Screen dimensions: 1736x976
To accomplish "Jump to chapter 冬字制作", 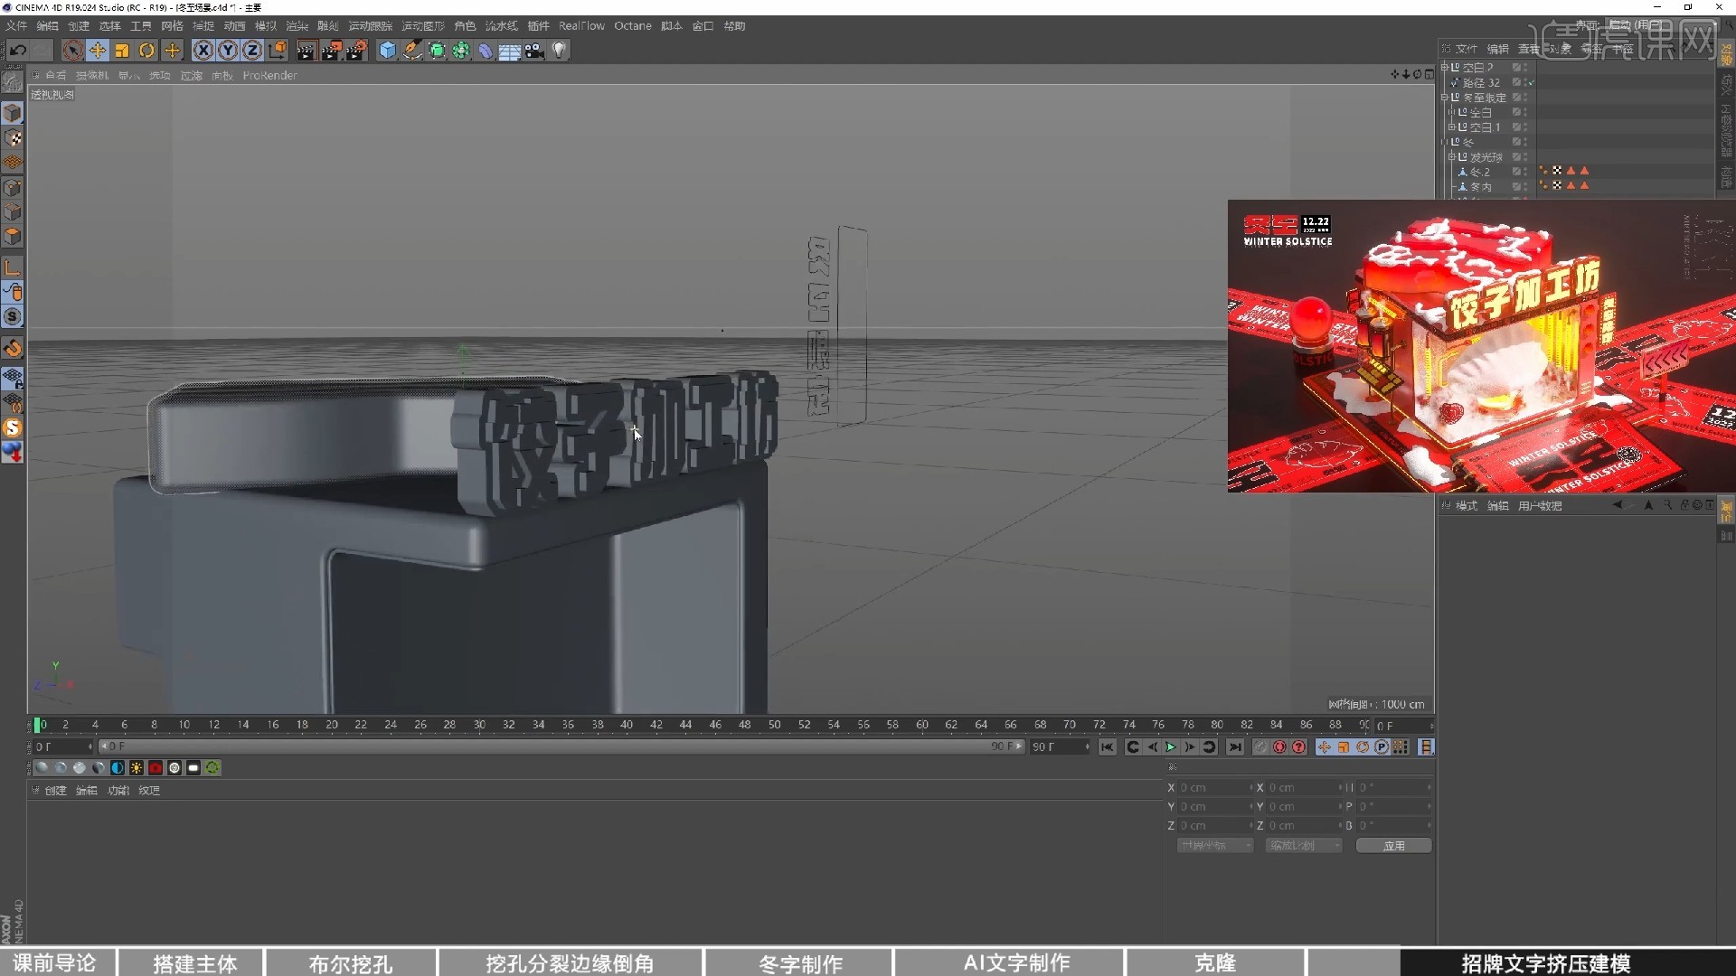I will tap(800, 963).
